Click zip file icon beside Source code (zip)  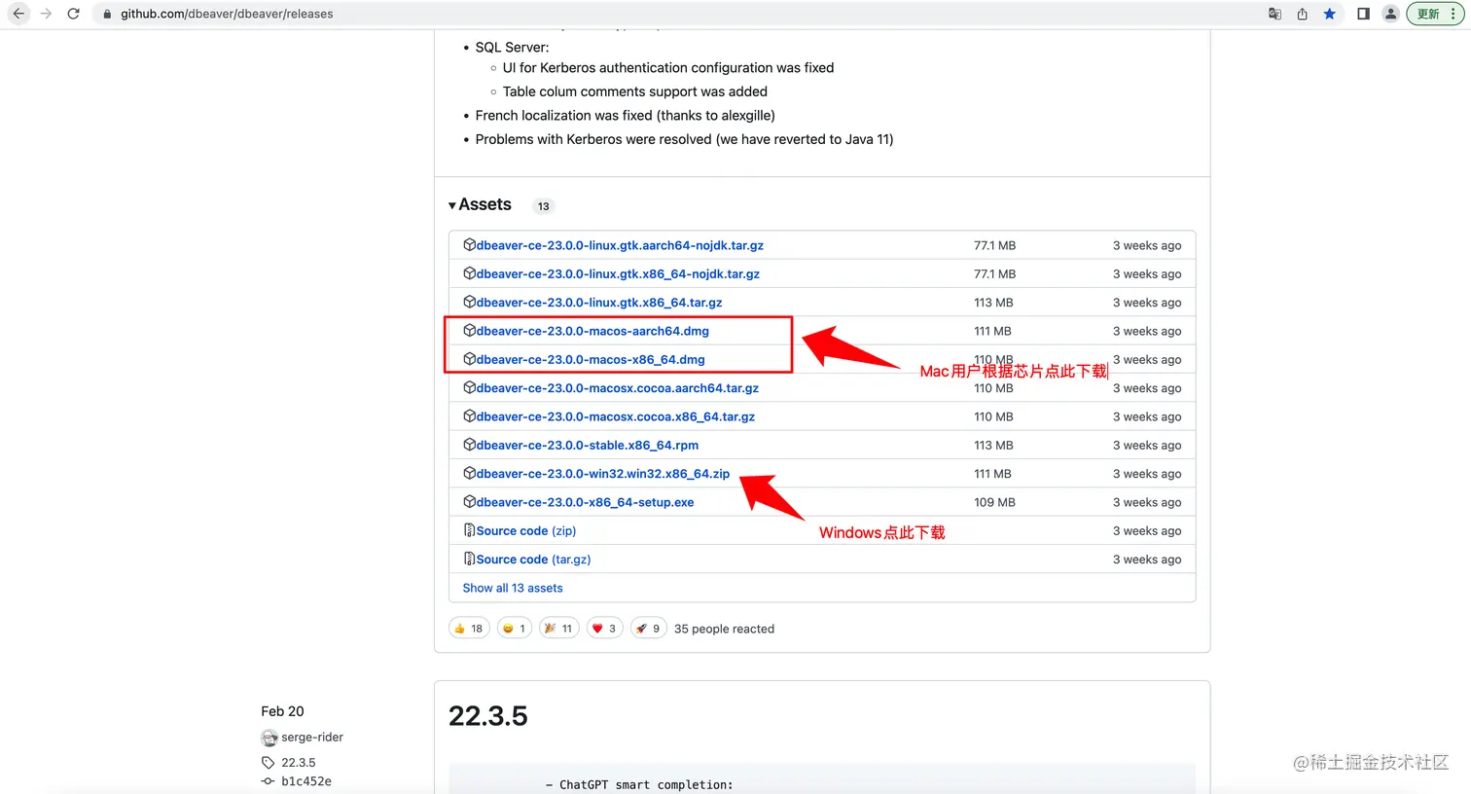coord(470,530)
